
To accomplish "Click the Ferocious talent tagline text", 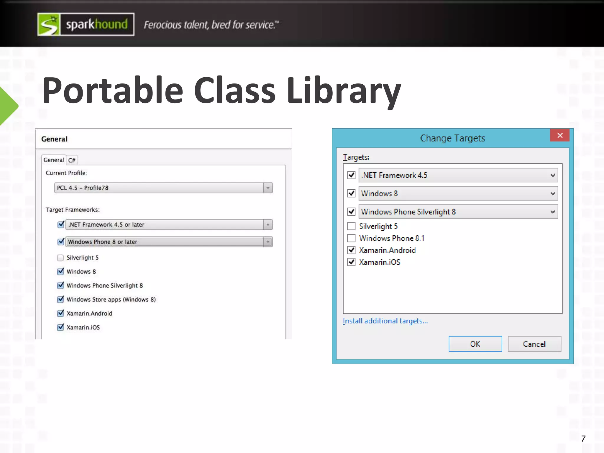I will tap(211, 25).
